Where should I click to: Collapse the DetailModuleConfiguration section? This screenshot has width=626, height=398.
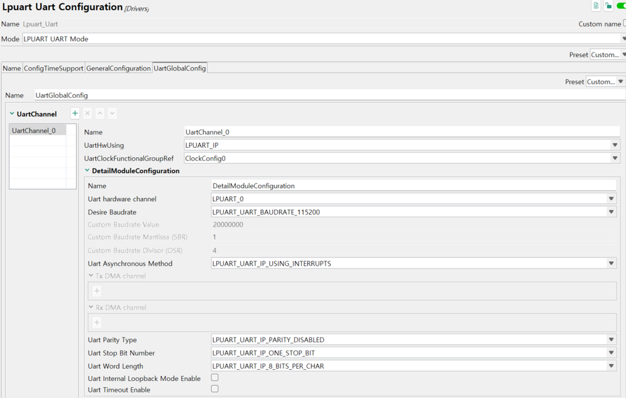87,170
